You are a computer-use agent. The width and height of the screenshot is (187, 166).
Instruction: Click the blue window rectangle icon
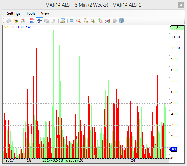(72, 21)
